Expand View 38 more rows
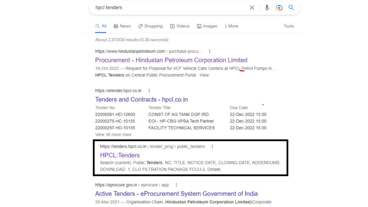 point(113,135)
